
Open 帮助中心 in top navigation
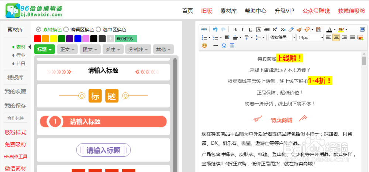click(x=256, y=11)
